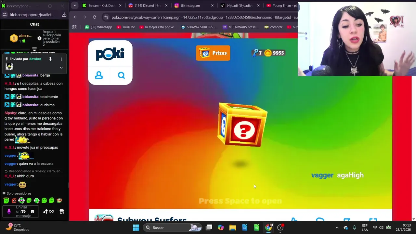Open the tab search dropdown in Chrome
The image size is (416, 234).
[74, 6]
